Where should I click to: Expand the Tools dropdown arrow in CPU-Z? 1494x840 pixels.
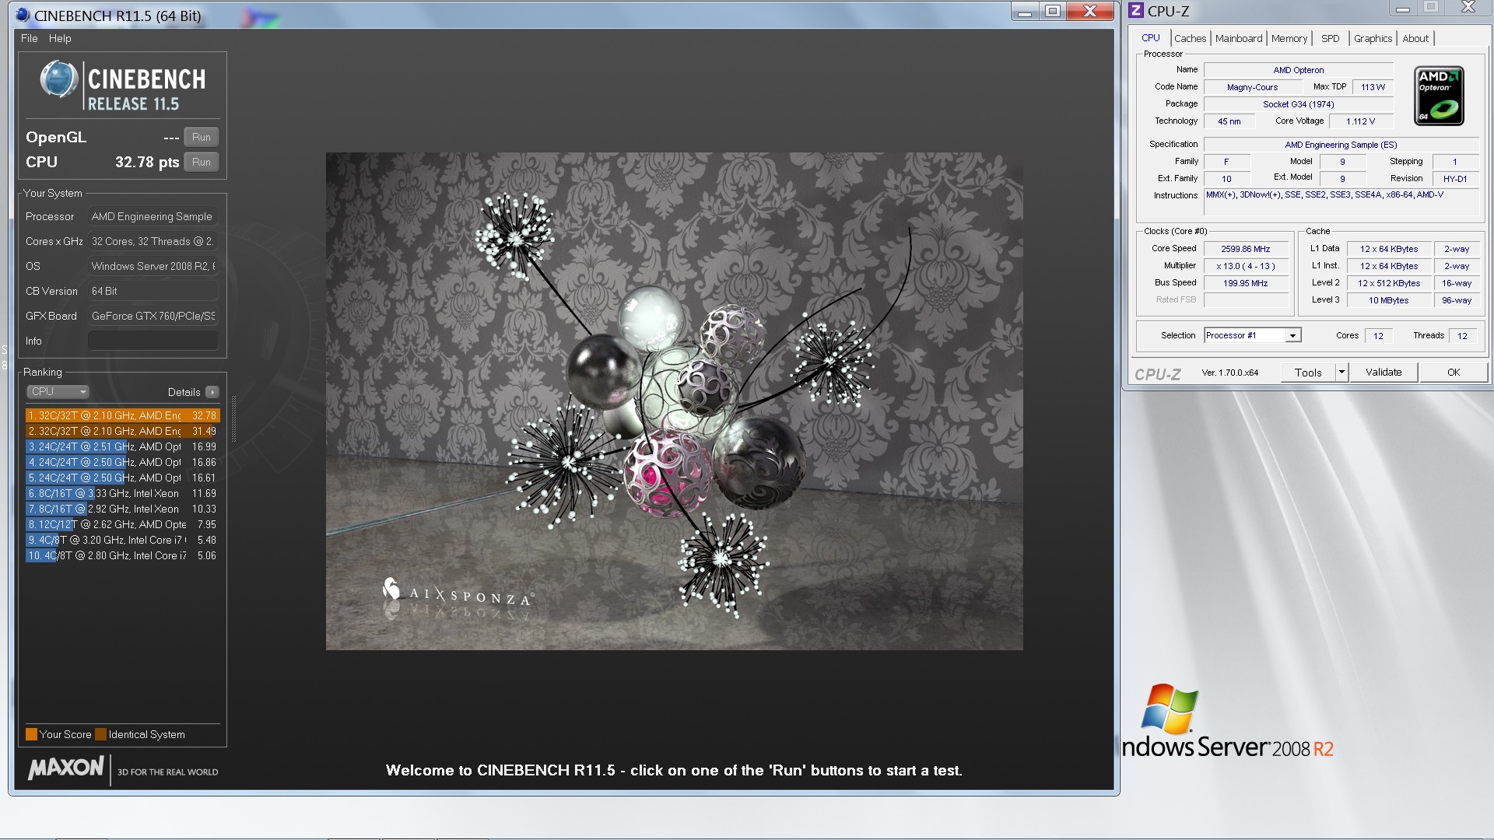pyautogui.click(x=1341, y=373)
